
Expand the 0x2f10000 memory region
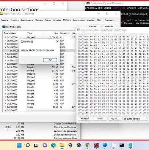(5, 84)
